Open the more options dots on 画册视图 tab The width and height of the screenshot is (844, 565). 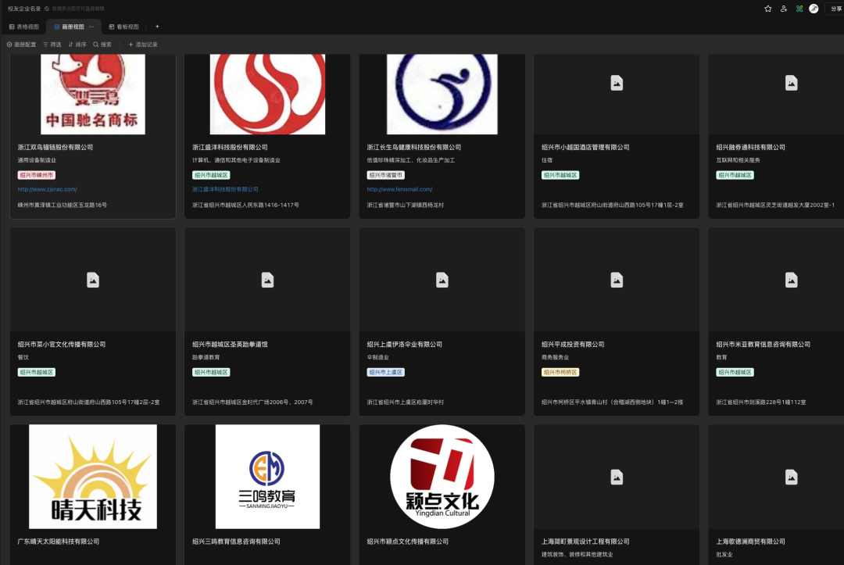click(x=91, y=27)
